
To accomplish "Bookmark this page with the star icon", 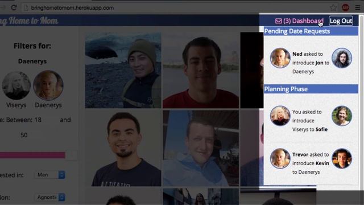I will (333, 7).
